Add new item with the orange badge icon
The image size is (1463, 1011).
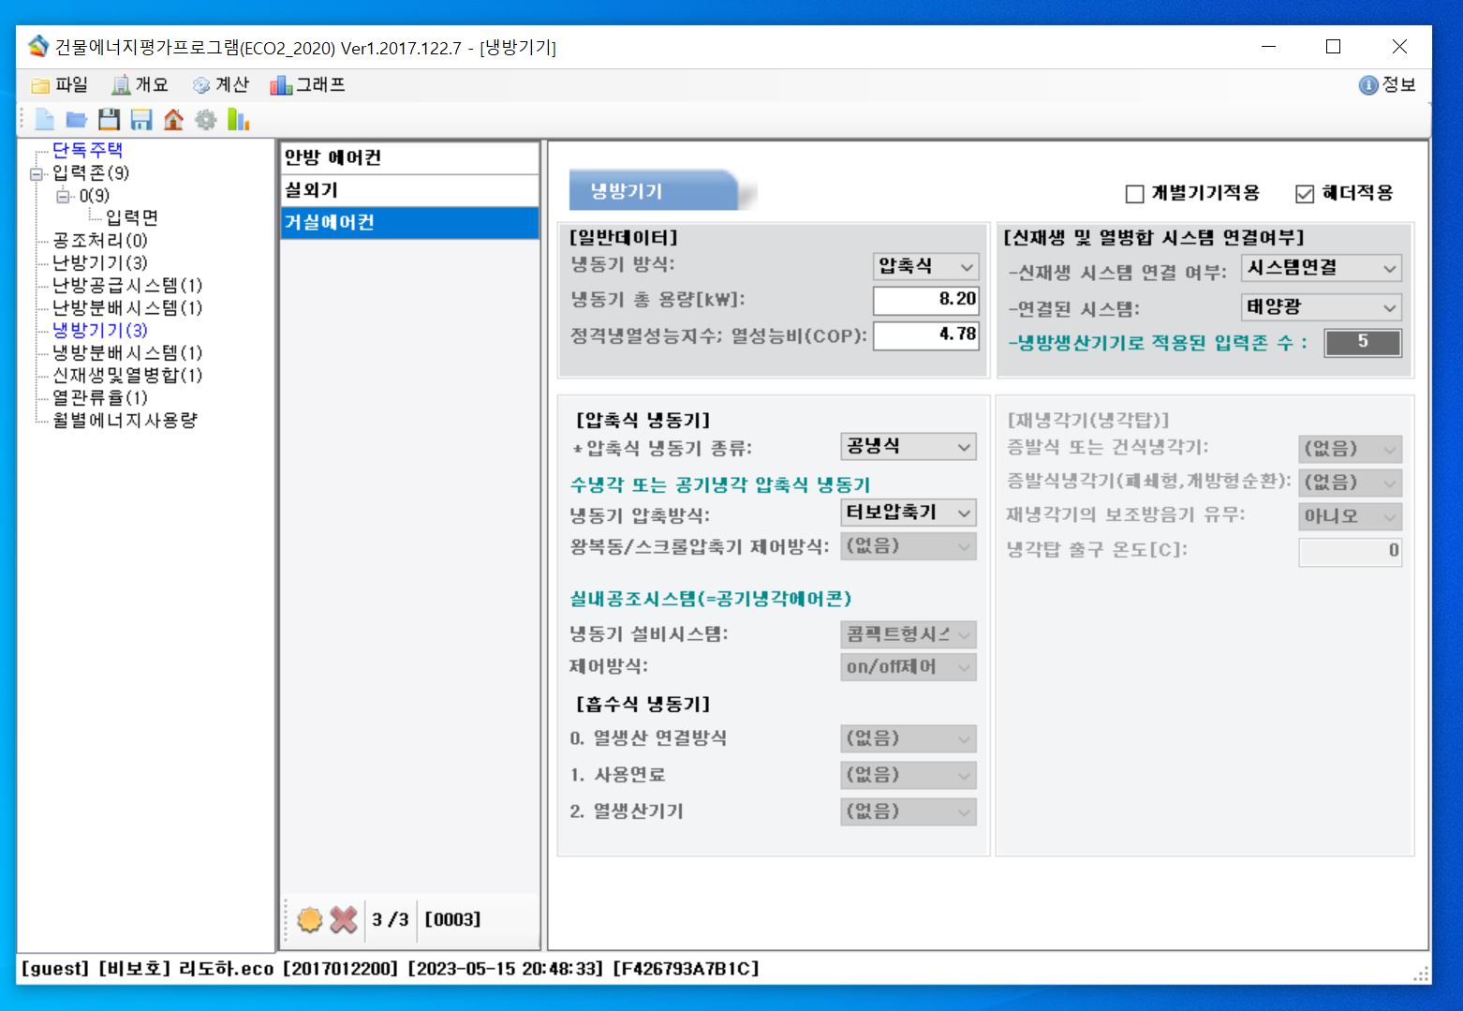pyautogui.click(x=309, y=919)
